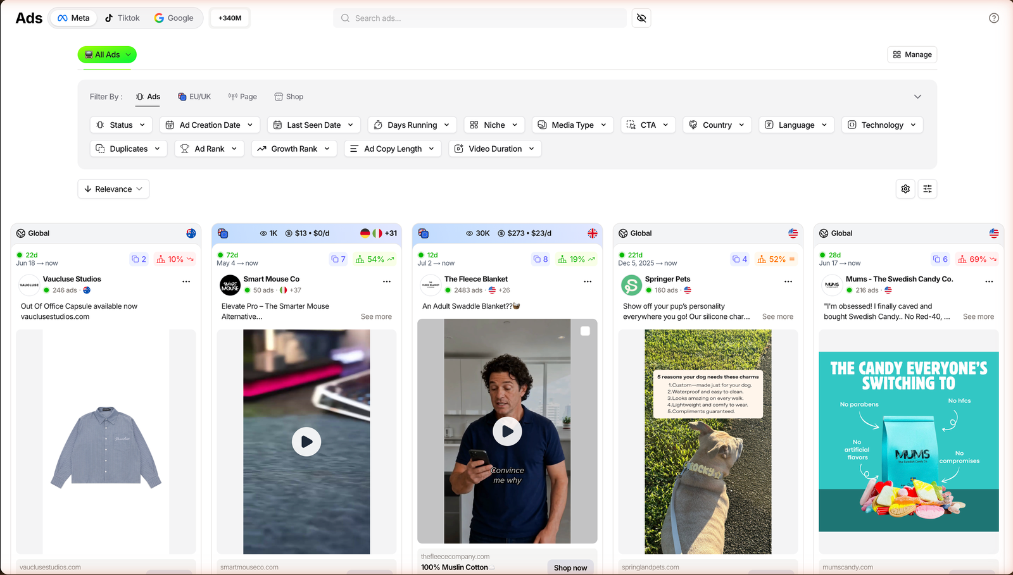Viewport: 1013px width, 575px height.
Task: Open the All Ads green dropdown
Action: coord(107,54)
